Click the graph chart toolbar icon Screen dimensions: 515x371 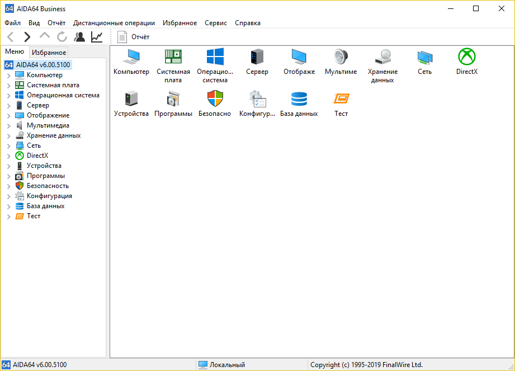coord(97,37)
